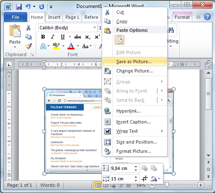215x193 pixels.
Task: Go to previous page double-arrow
Action: 208,162
